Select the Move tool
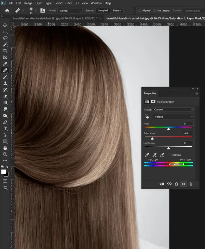Viewport: 205px width, 249px height. 5,25
